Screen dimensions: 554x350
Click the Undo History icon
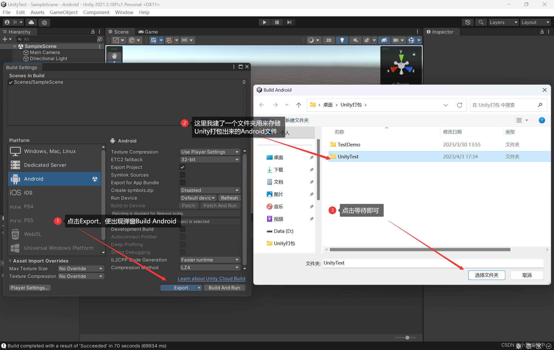tap(468, 22)
